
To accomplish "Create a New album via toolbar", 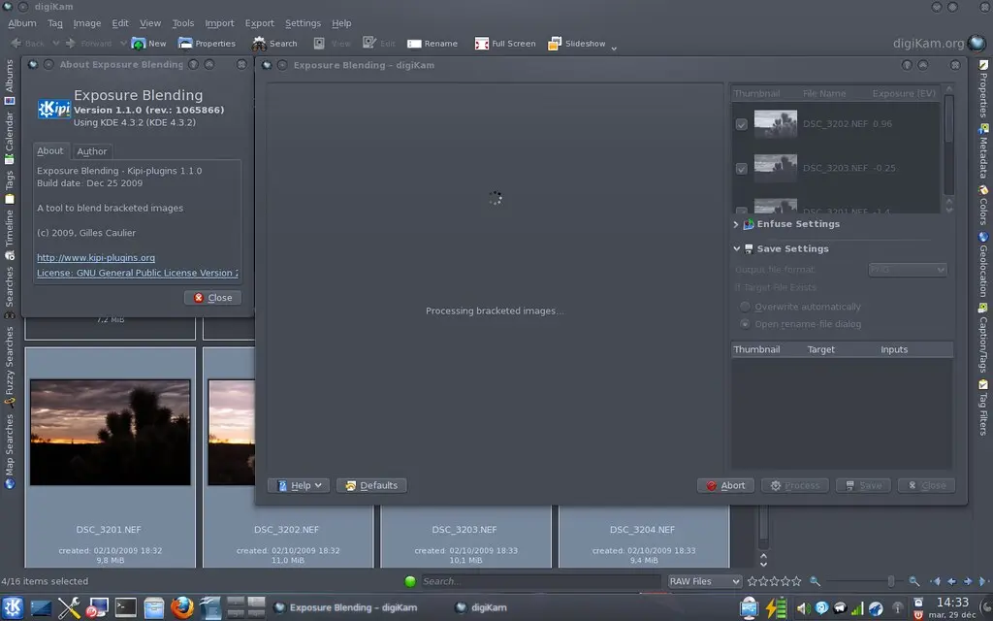I will [148, 43].
